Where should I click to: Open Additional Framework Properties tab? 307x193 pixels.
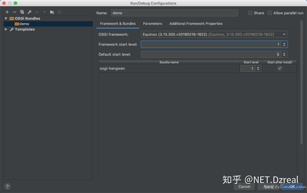pos(196,24)
